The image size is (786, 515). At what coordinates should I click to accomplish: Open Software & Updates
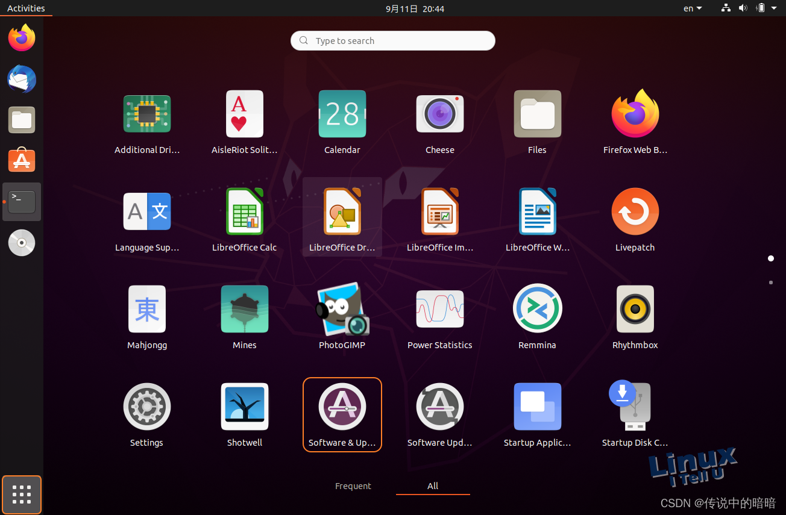pos(342,415)
